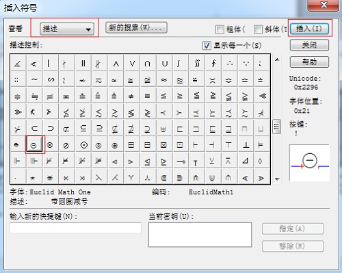Toggle the italic (斜体) checkbox

258,29
